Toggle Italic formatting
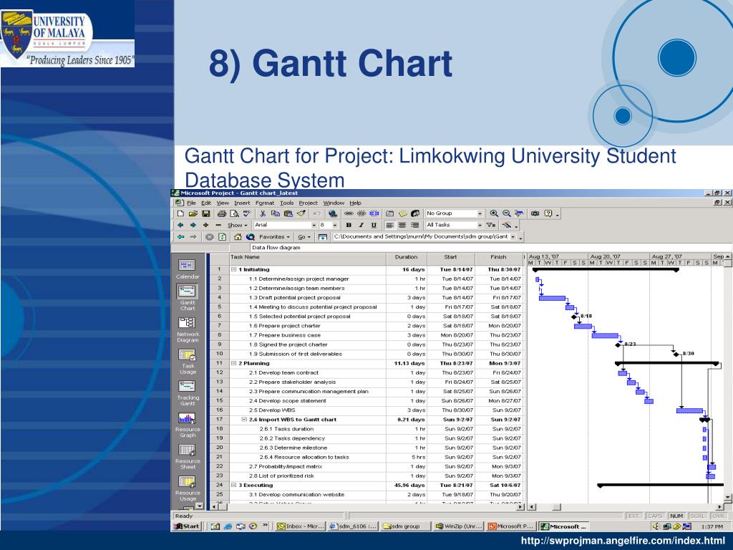The image size is (733, 550). 361,225
